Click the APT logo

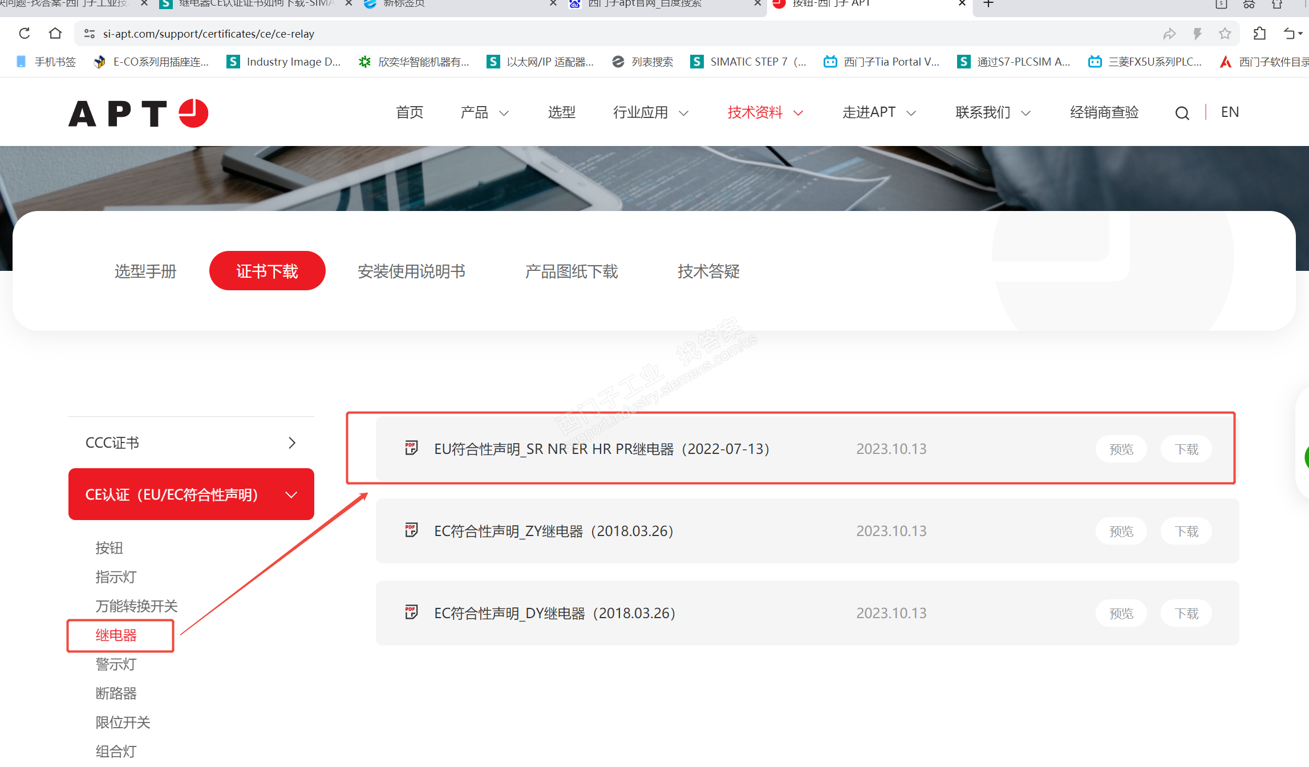click(x=139, y=113)
